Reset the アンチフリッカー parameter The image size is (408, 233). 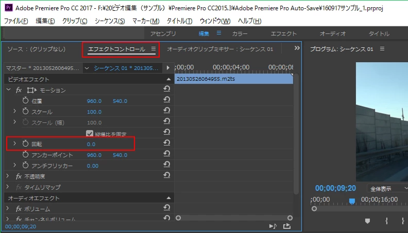(x=166, y=165)
